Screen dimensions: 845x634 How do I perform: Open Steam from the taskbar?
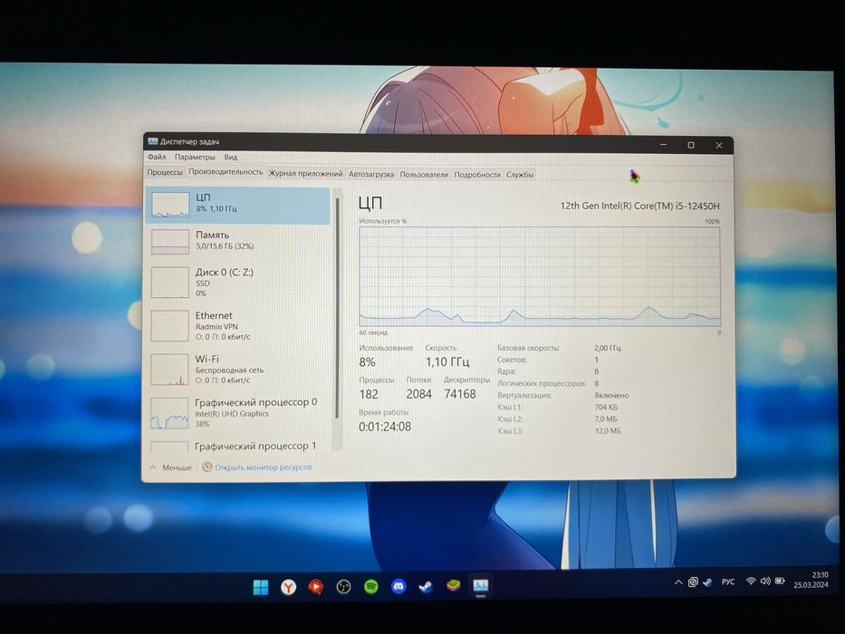[x=426, y=586]
